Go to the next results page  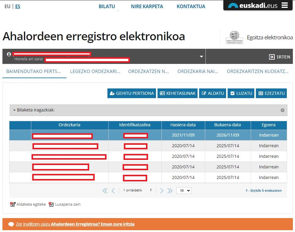click(x=162, y=191)
